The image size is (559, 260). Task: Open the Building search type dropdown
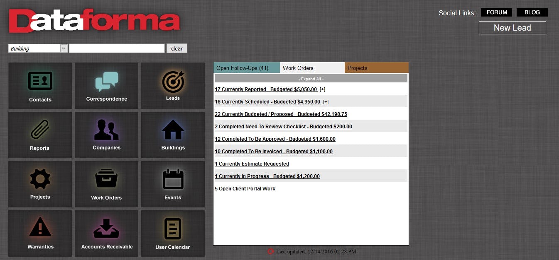tap(63, 48)
